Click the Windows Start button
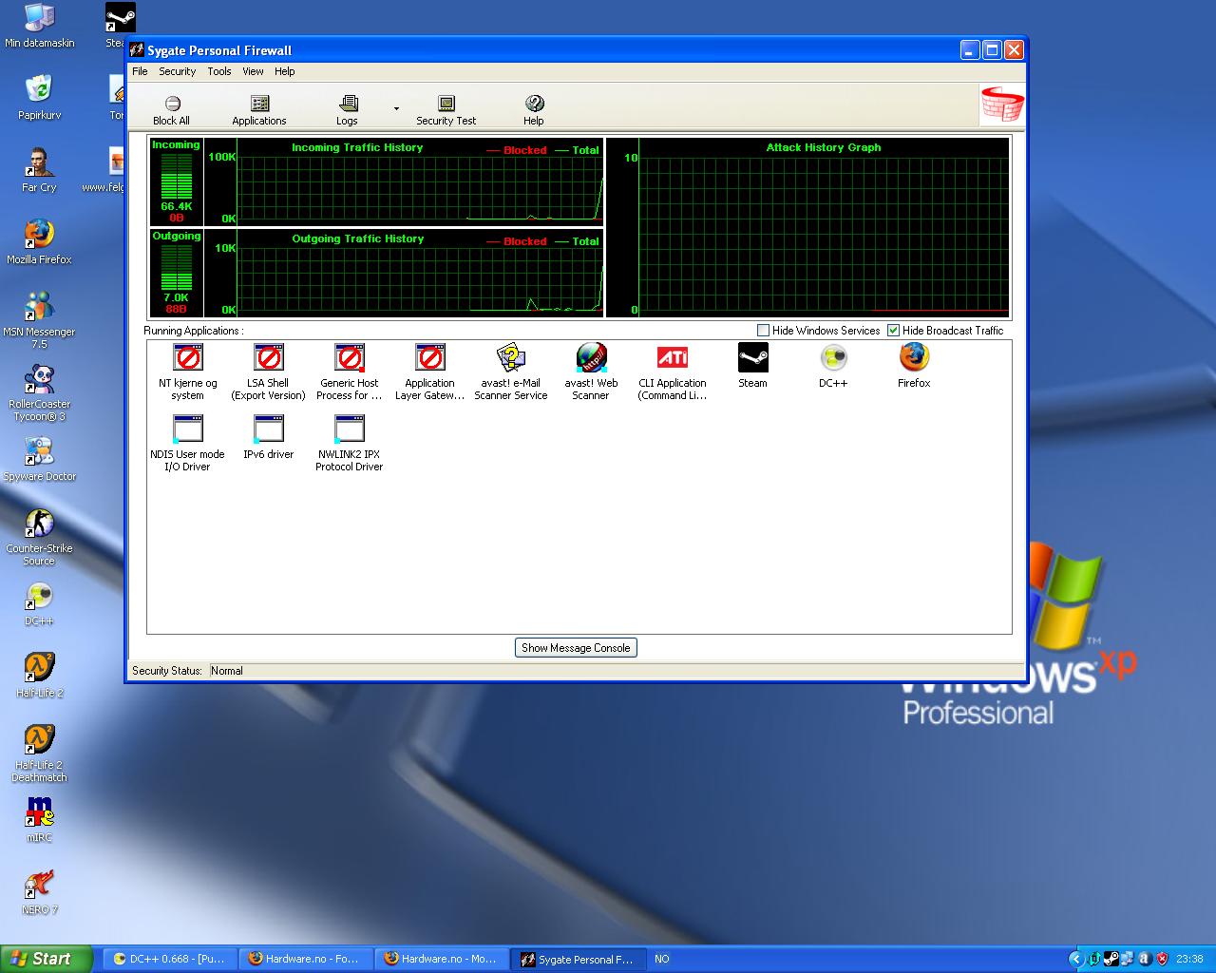Screen dimensions: 1216x973 [47, 959]
